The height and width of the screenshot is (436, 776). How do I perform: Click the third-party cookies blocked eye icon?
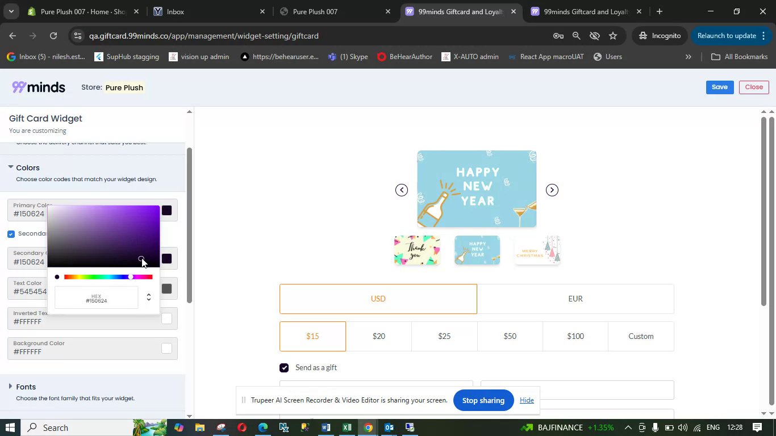pos(595,36)
